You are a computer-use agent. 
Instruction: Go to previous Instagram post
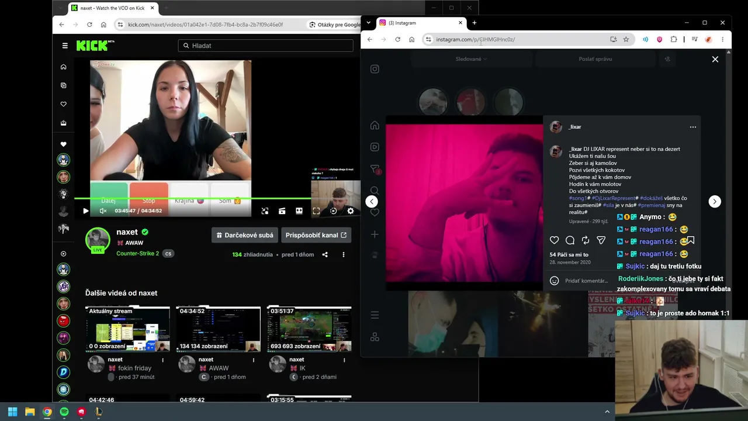(x=372, y=201)
